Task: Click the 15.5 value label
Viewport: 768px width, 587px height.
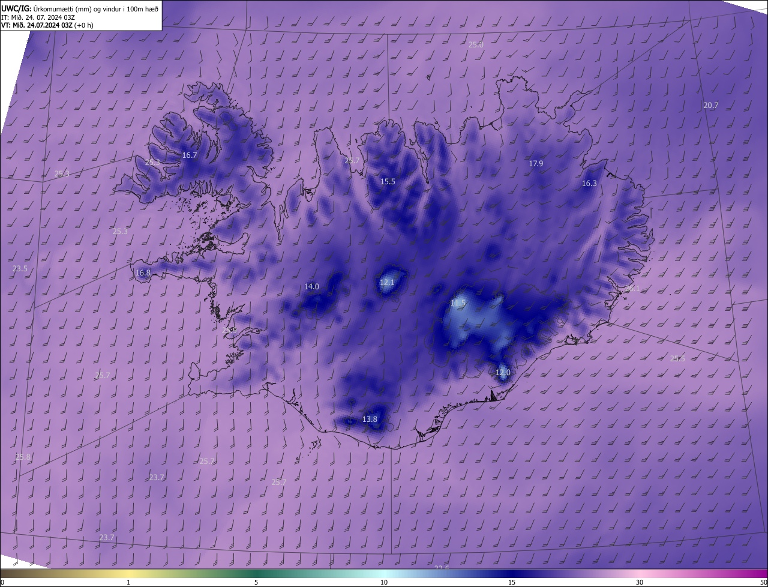Action: (x=388, y=181)
